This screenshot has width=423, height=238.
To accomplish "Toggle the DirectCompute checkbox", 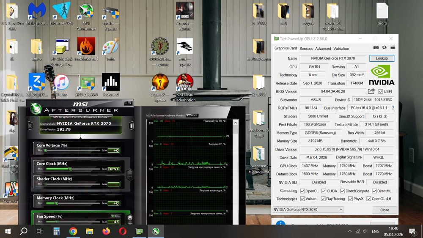I will pyautogui.click(x=343, y=191).
